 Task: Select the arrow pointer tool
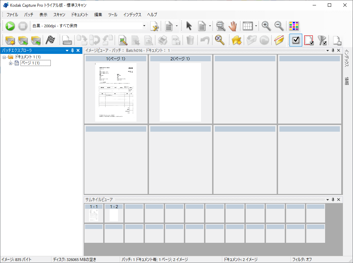(189, 26)
